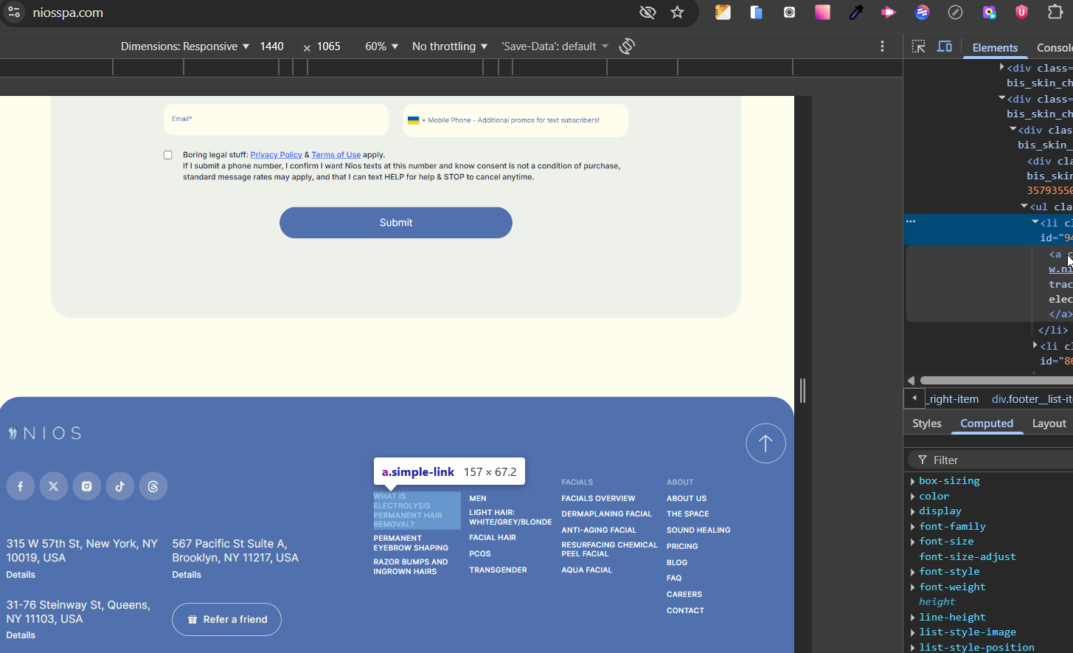Image resolution: width=1073 pixels, height=653 pixels.
Task: Expand the font-weight computed property
Action: [913, 587]
